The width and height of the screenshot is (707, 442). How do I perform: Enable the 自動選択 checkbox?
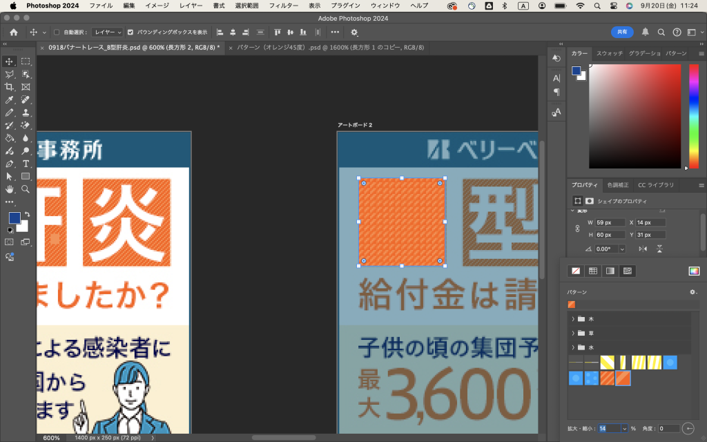click(57, 32)
